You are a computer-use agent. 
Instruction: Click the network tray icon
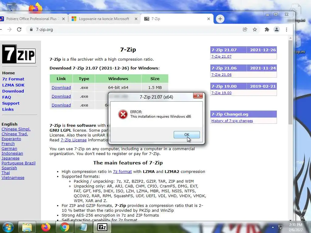280,227
